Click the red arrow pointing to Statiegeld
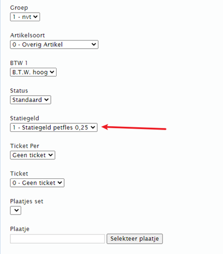This screenshot has width=223, height=254. (x=134, y=127)
